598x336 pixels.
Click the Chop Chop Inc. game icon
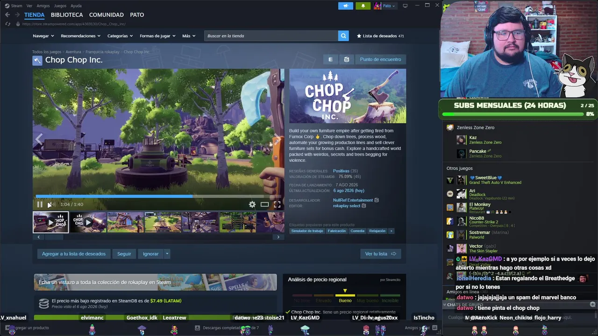37,60
